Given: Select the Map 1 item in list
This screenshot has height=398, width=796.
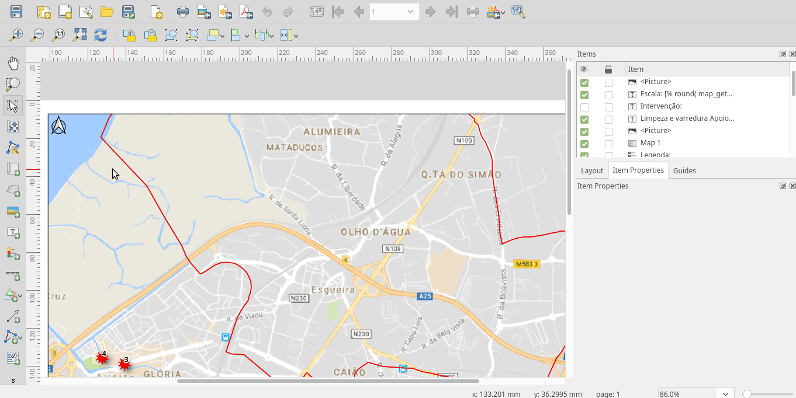Looking at the screenshot, I should click(650, 143).
